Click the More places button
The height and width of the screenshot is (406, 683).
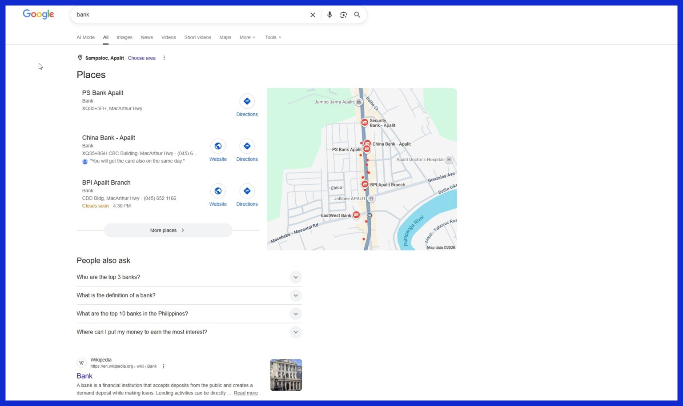pos(168,230)
